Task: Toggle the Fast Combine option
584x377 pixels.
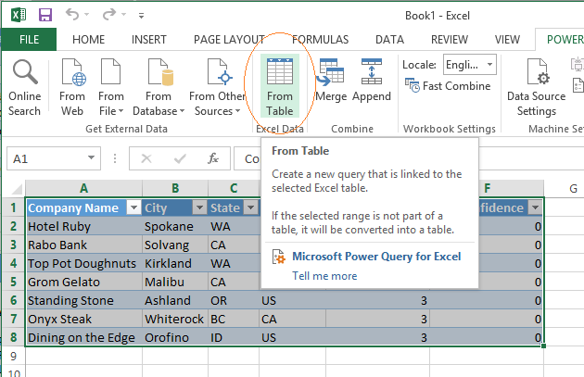Action: click(x=448, y=86)
